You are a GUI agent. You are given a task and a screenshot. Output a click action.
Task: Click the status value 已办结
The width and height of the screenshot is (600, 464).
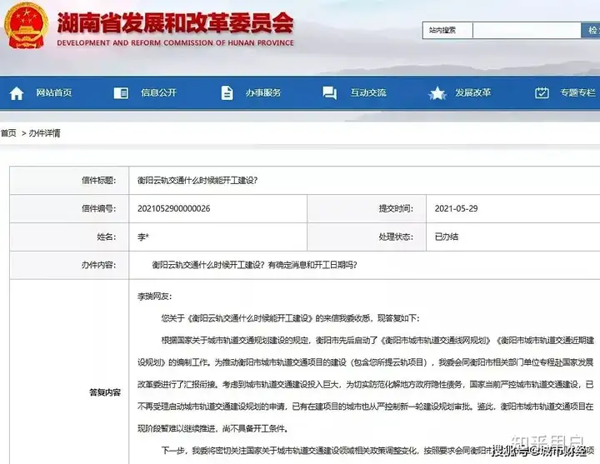coord(447,237)
